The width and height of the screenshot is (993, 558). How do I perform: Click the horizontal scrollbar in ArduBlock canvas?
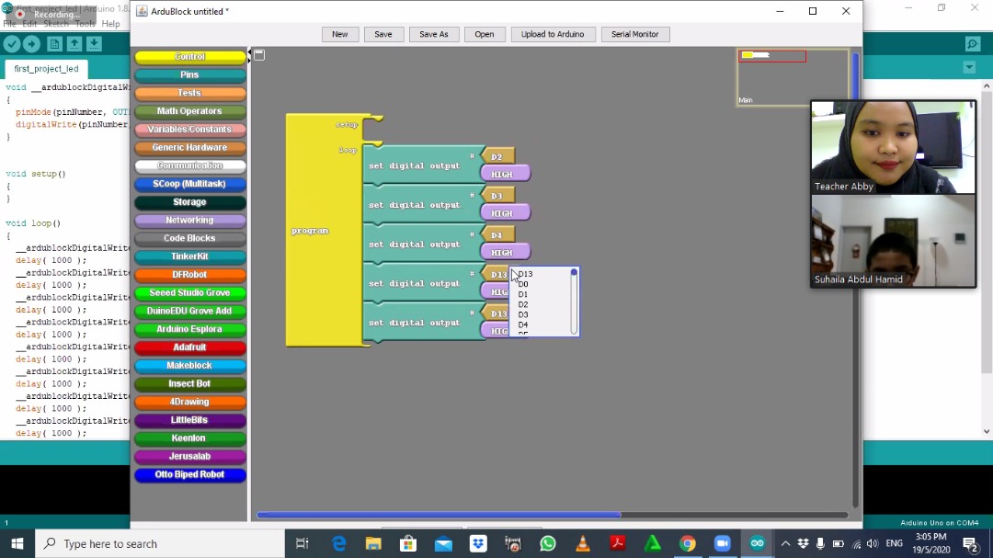click(439, 514)
